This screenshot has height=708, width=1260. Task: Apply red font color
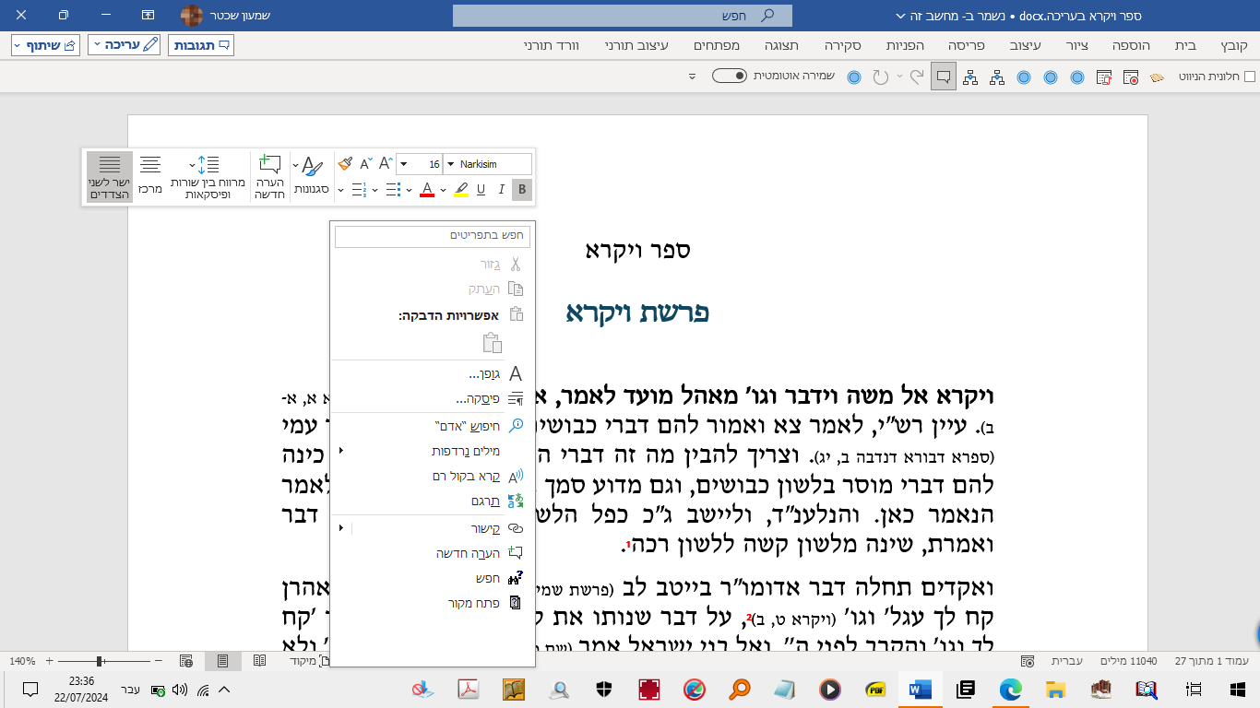427,190
